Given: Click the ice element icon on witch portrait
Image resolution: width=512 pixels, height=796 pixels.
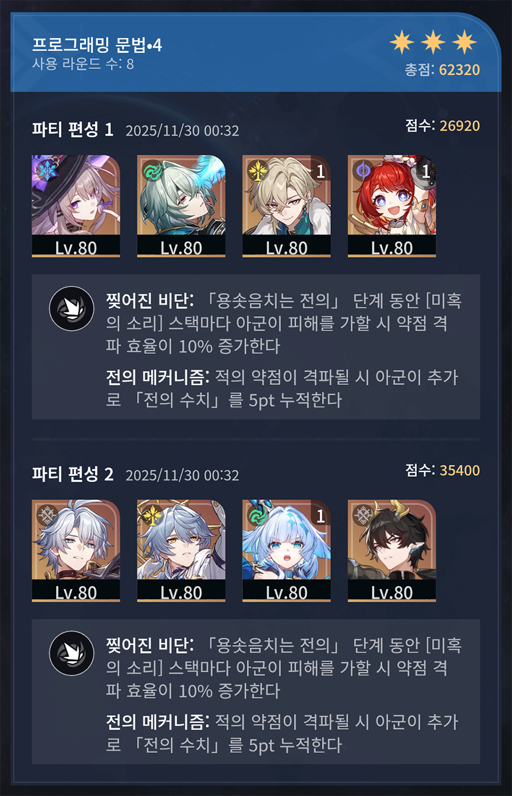Looking at the screenshot, I should [45, 170].
